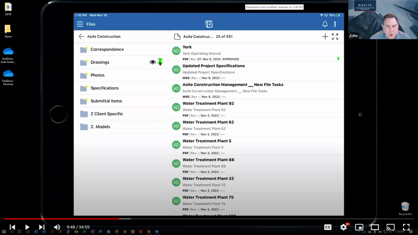
Task: Tap the document icon beside Asite Construc...
Action: click(x=176, y=37)
